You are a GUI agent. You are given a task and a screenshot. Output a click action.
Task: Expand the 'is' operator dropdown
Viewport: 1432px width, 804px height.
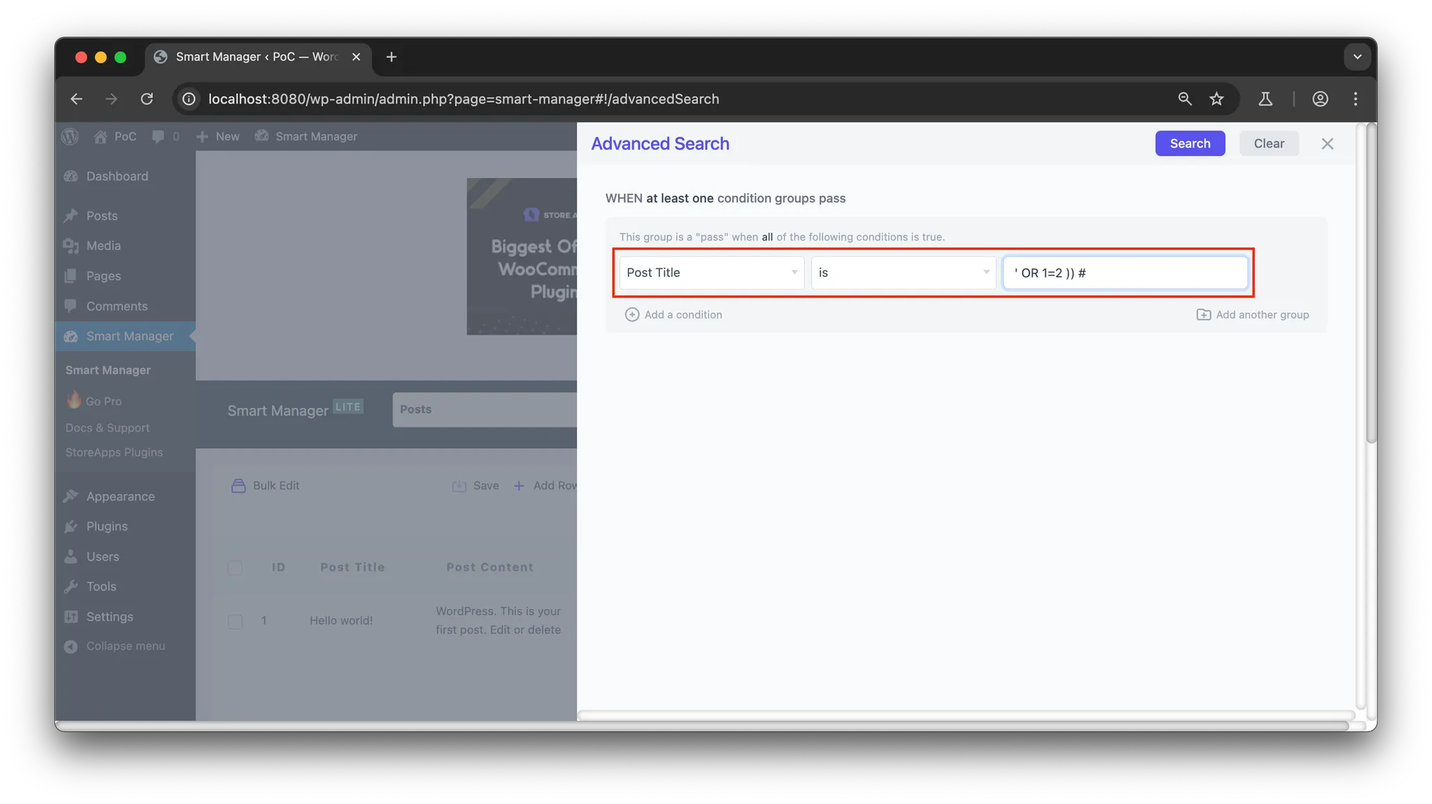coord(903,273)
